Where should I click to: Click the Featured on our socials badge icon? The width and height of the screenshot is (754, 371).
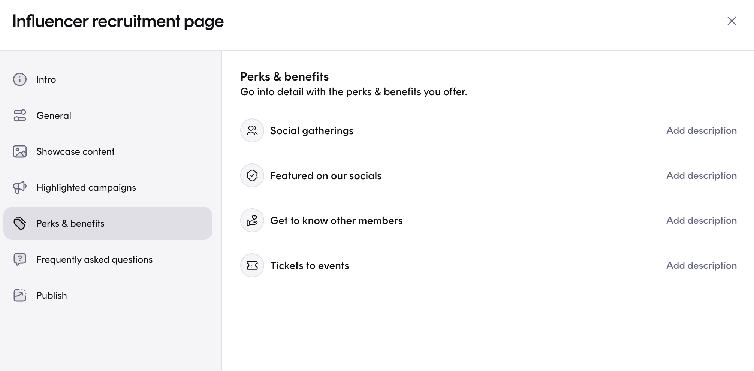[x=252, y=175]
